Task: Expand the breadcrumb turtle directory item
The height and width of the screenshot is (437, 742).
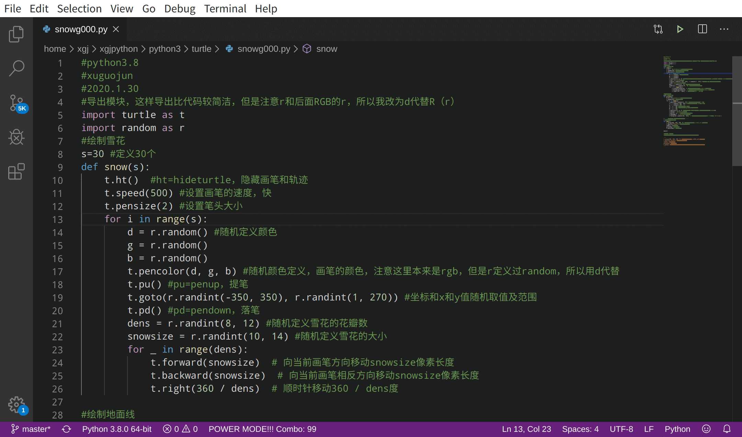Action: [x=202, y=48]
